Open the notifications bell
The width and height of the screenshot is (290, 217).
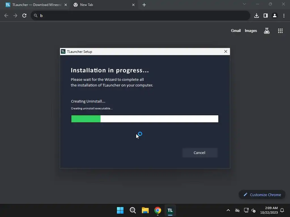[x=282, y=210]
